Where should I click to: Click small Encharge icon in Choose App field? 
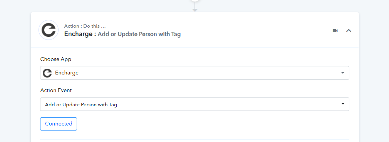[x=47, y=73]
